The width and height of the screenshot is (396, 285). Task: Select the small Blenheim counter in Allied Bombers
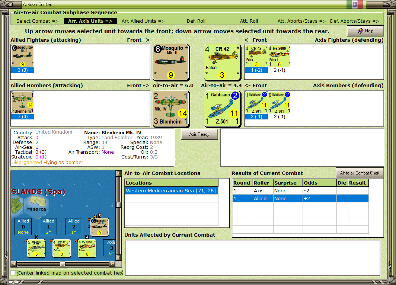[22, 102]
